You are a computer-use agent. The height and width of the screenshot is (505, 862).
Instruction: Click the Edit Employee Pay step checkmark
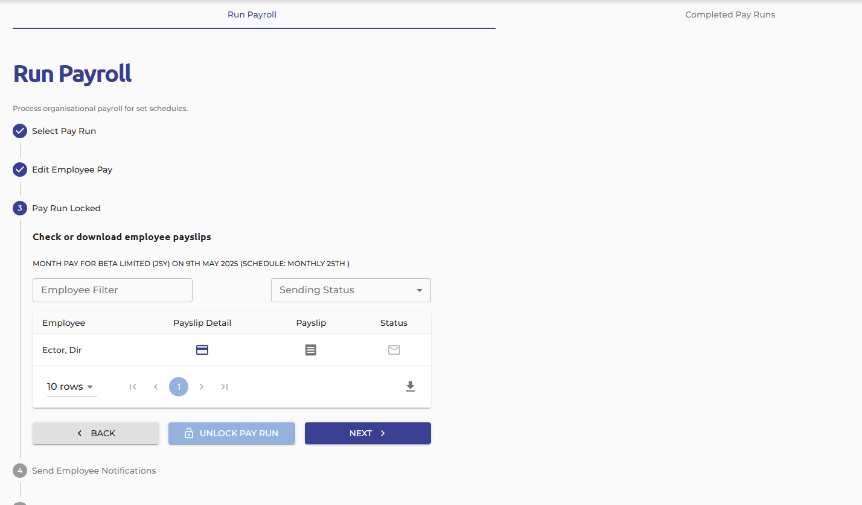tap(20, 170)
